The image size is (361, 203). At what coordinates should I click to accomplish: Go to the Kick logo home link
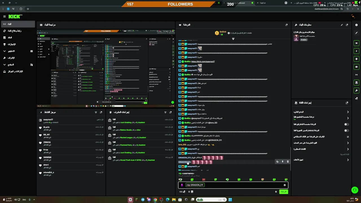click(15, 17)
